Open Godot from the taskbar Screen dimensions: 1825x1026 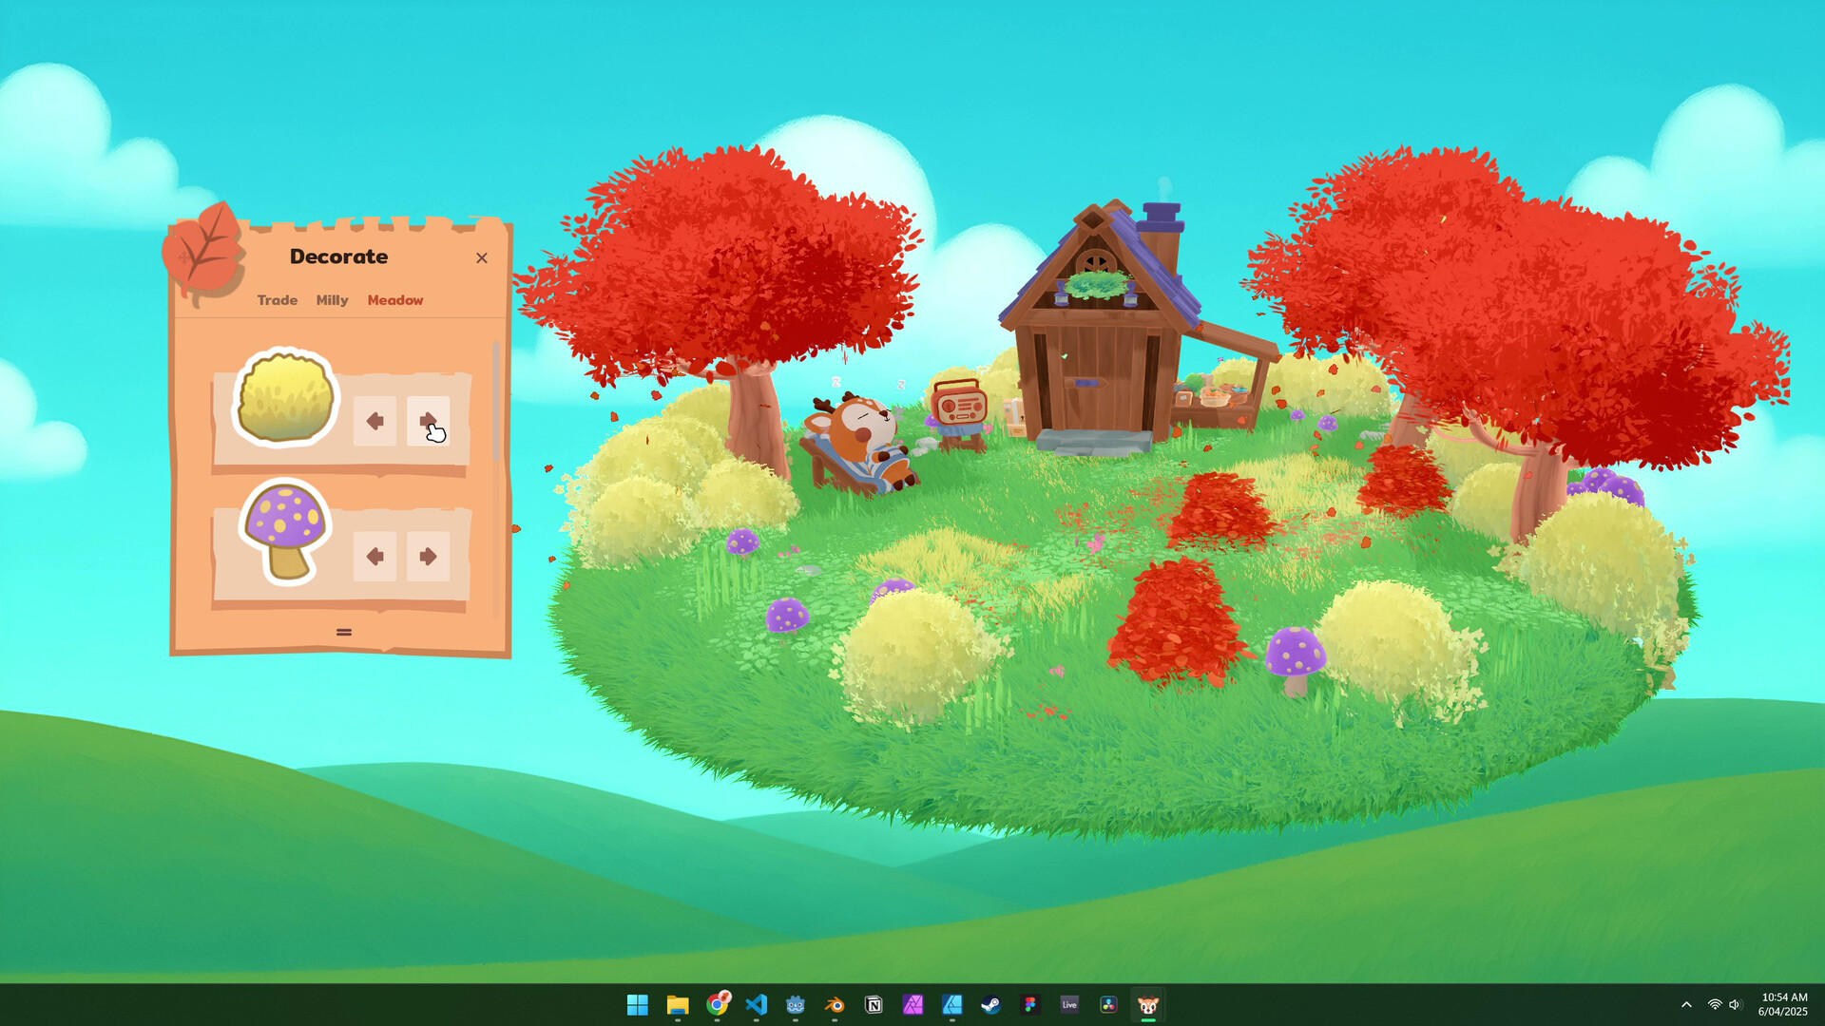(x=796, y=1005)
